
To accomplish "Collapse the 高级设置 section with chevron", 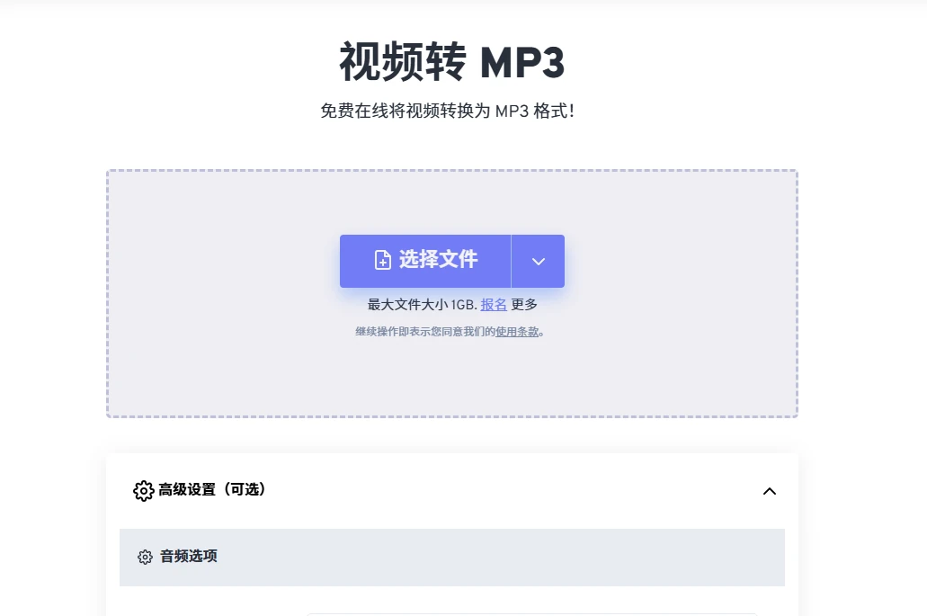I will pos(769,491).
